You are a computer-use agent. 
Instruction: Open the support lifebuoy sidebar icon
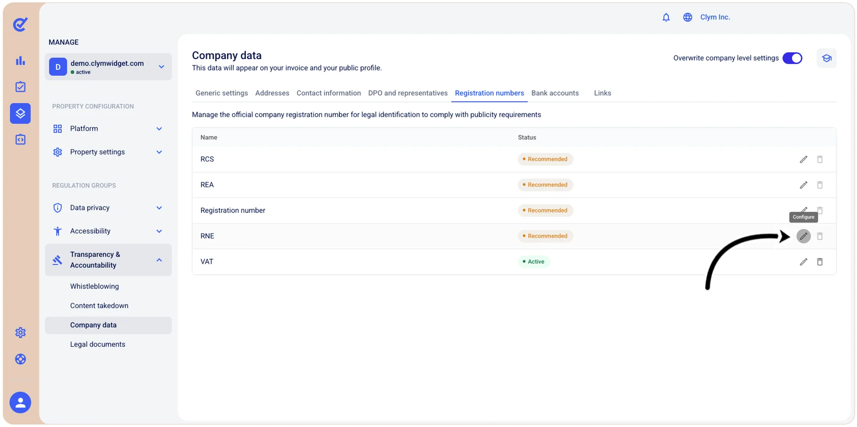(x=21, y=359)
